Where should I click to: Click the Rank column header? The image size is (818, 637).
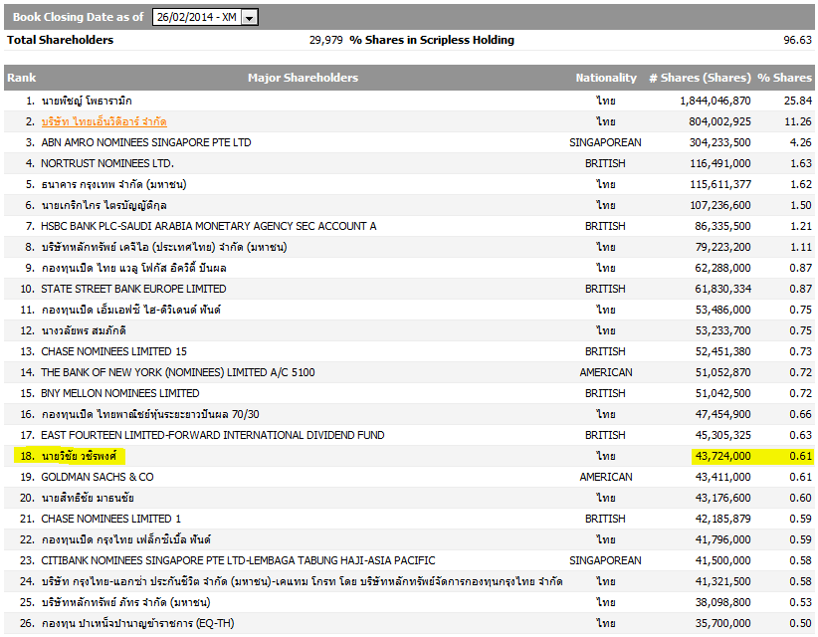[22, 78]
